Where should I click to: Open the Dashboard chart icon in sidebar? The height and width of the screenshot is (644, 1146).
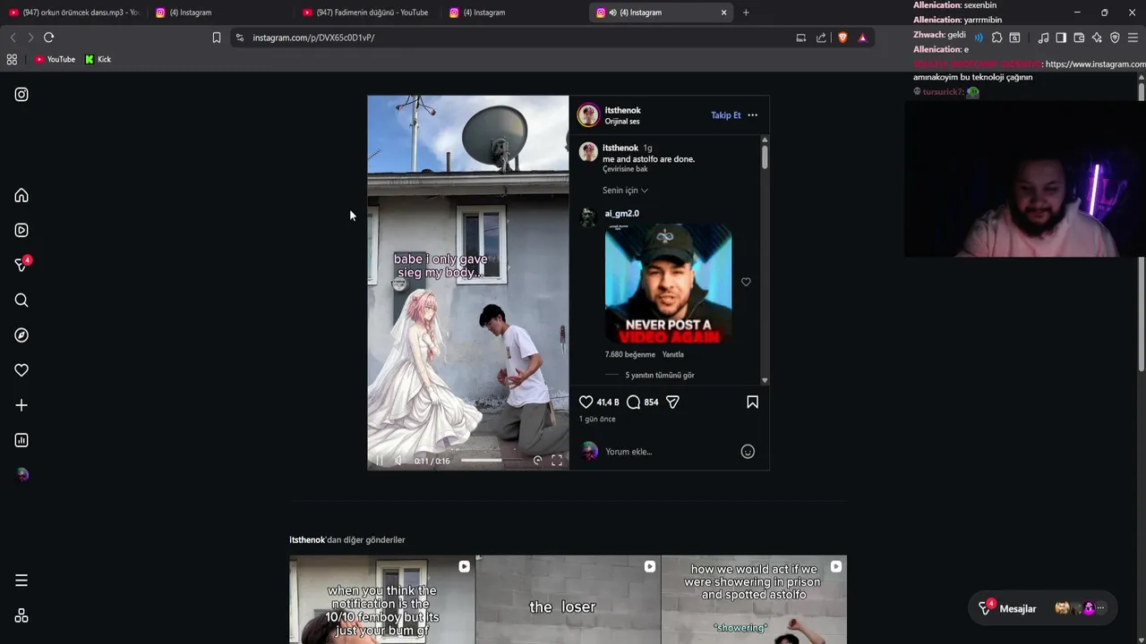(x=21, y=440)
